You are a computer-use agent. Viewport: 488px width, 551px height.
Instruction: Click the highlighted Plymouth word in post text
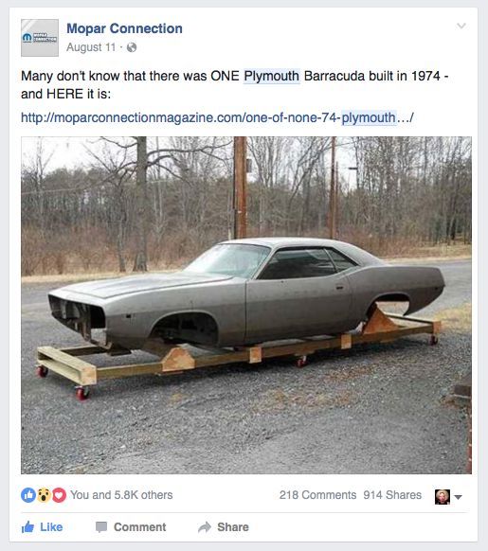tap(272, 76)
